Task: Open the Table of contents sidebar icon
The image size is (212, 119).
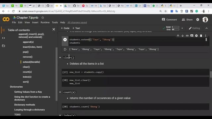Action: (3, 30)
